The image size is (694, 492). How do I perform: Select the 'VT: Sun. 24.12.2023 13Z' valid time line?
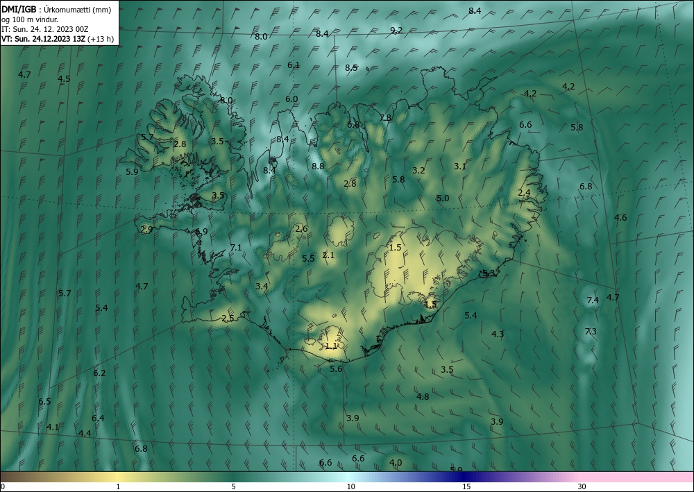(x=43, y=39)
